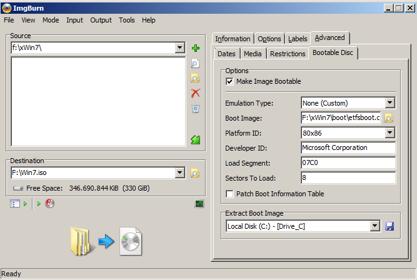Click the green play arrow beside calculator icon
Screen dimensions: 417x280
pos(25,204)
